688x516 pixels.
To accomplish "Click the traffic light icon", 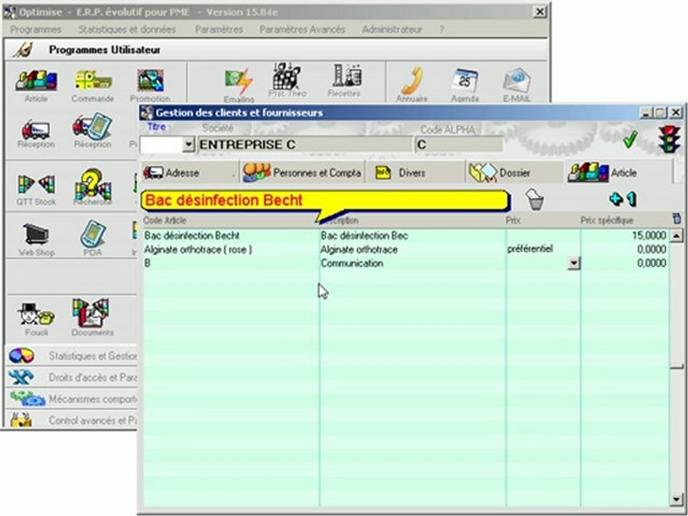I will (x=669, y=139).
